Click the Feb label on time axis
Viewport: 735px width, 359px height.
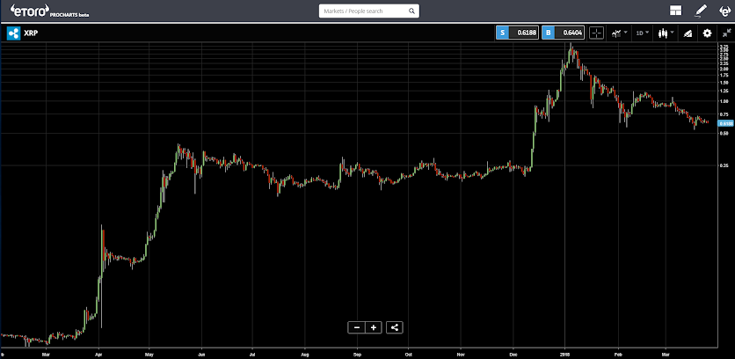point(618,355)
